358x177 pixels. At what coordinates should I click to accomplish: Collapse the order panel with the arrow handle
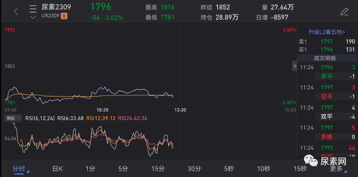coord(295,66)
